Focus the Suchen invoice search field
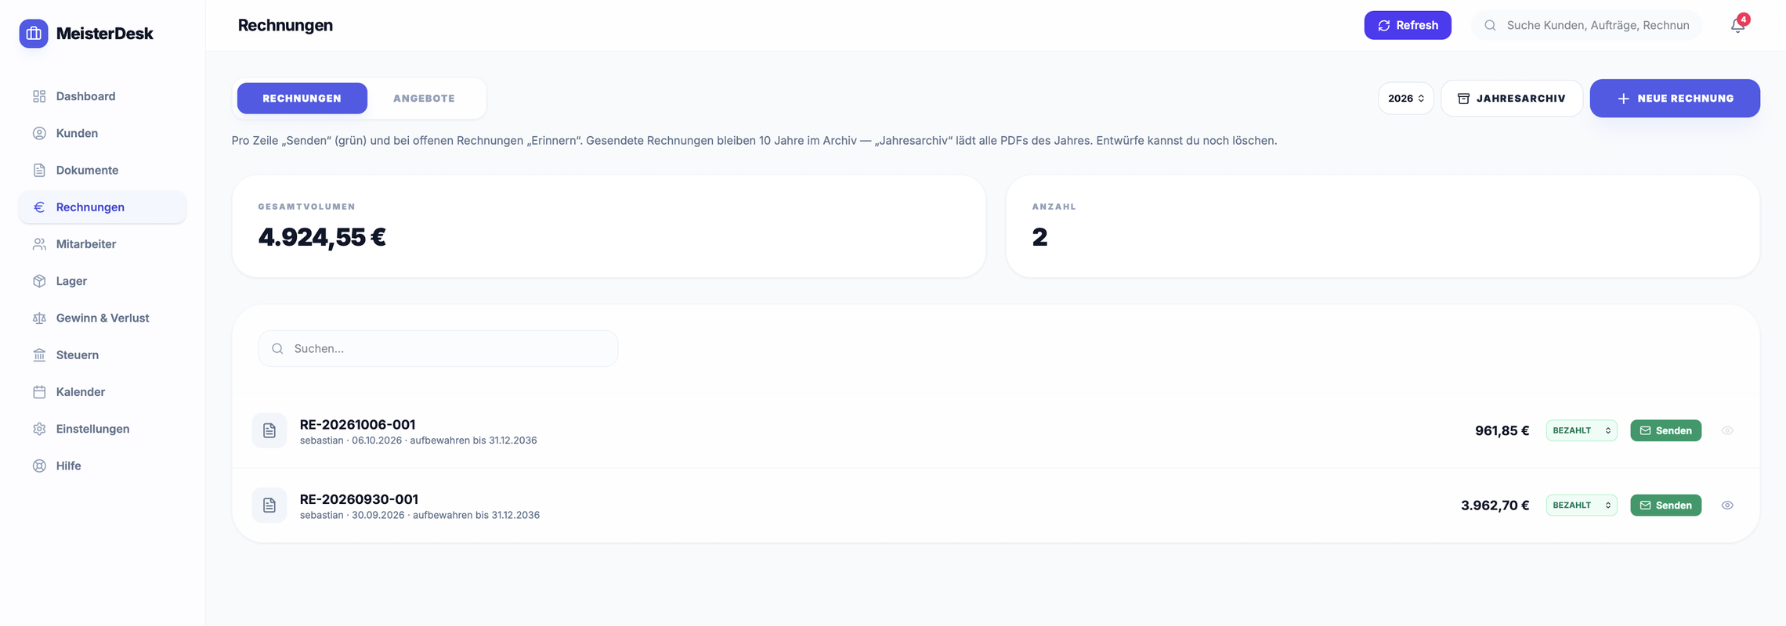Image resolution: width=1786 pixels, height=626 pixels. tap(438, 349)
